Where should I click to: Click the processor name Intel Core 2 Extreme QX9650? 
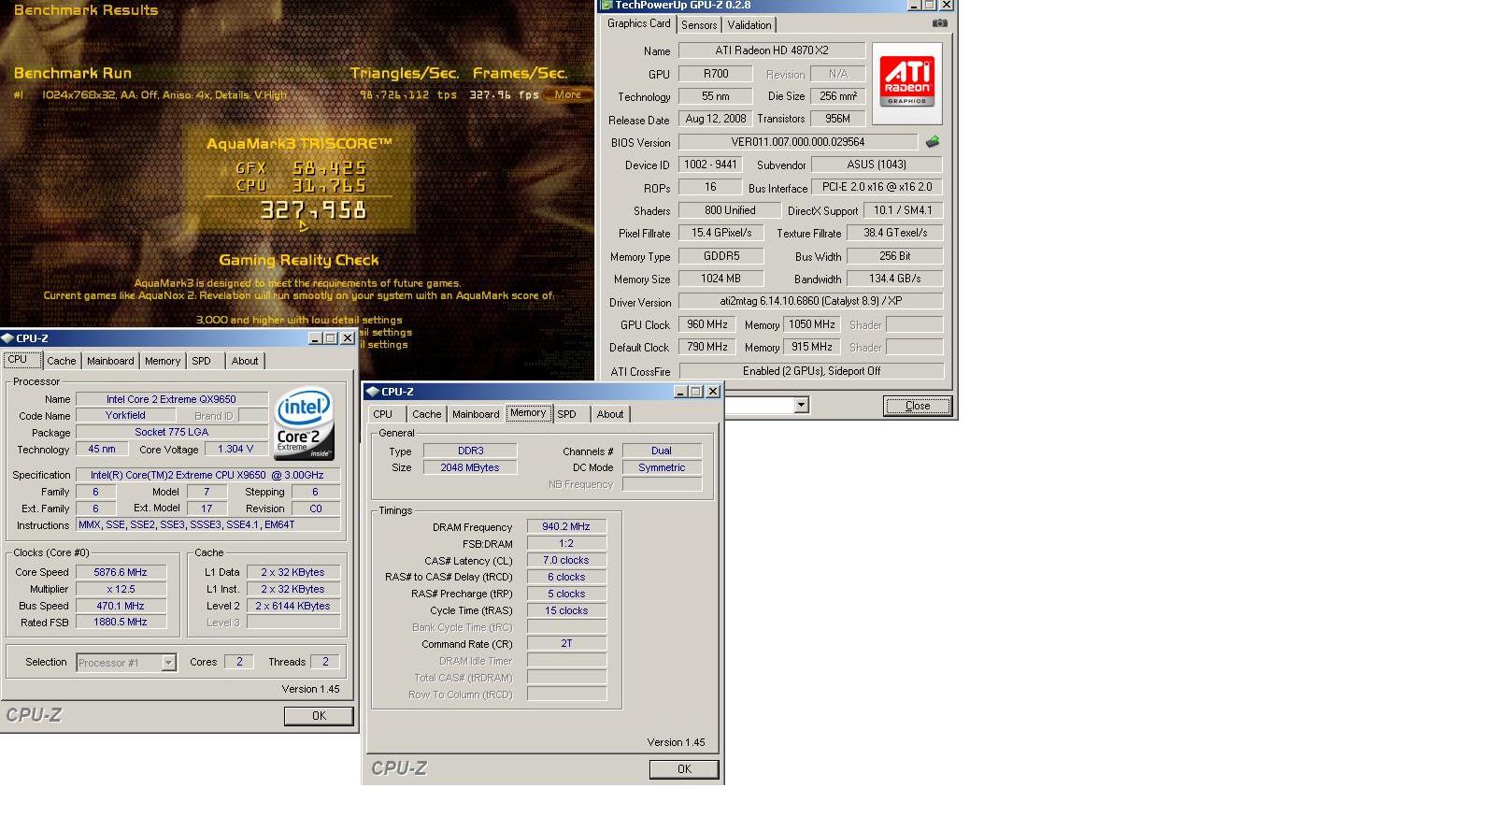click(171, 399)
